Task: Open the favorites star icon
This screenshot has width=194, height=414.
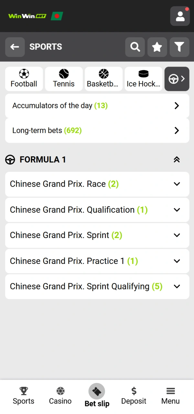Action: [157, 47]
